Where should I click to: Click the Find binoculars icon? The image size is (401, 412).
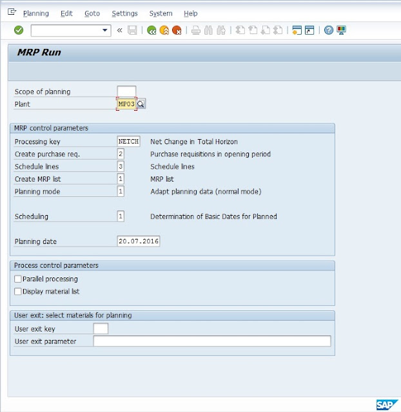tap(208, 30)
